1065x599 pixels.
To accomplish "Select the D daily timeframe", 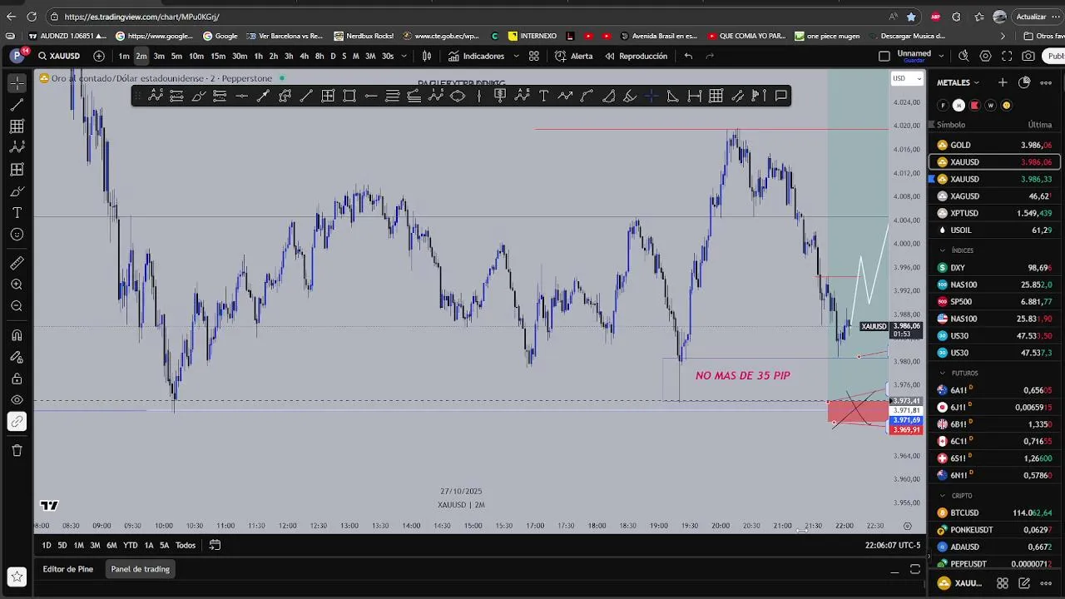I will click(x=333, y=56).
